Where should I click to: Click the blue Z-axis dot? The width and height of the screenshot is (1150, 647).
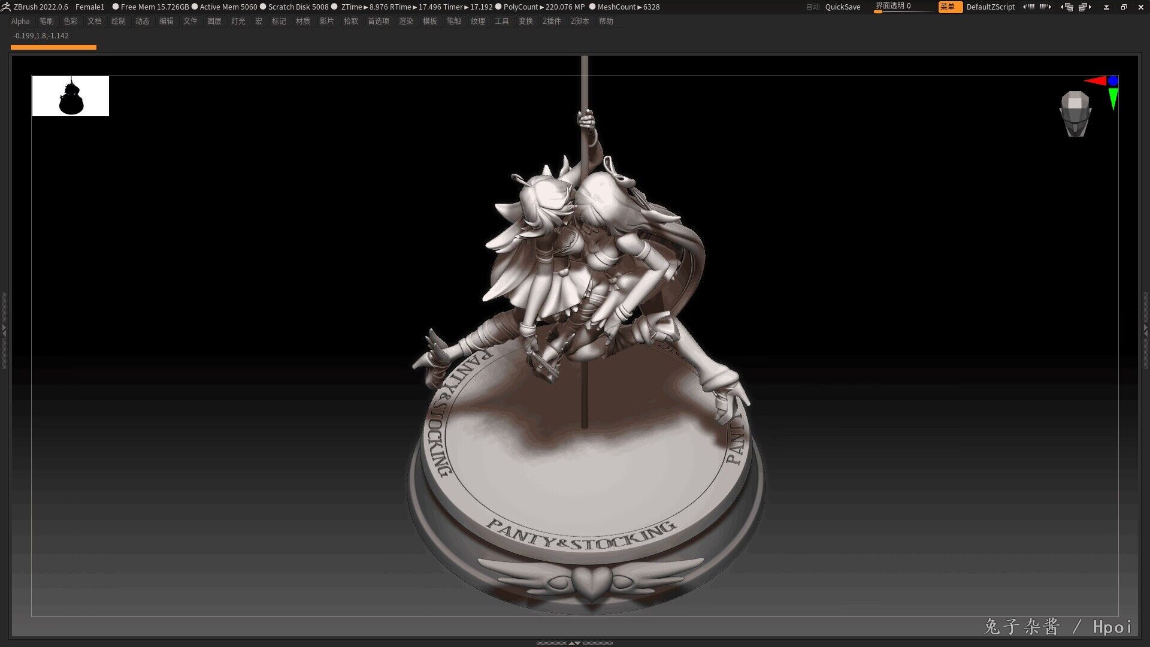point(1113,80)
